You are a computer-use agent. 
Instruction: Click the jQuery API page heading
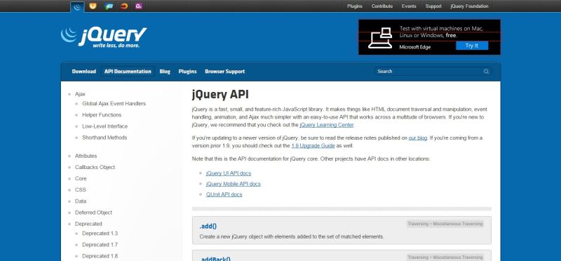pyautogui.click(x=220, y=95)
